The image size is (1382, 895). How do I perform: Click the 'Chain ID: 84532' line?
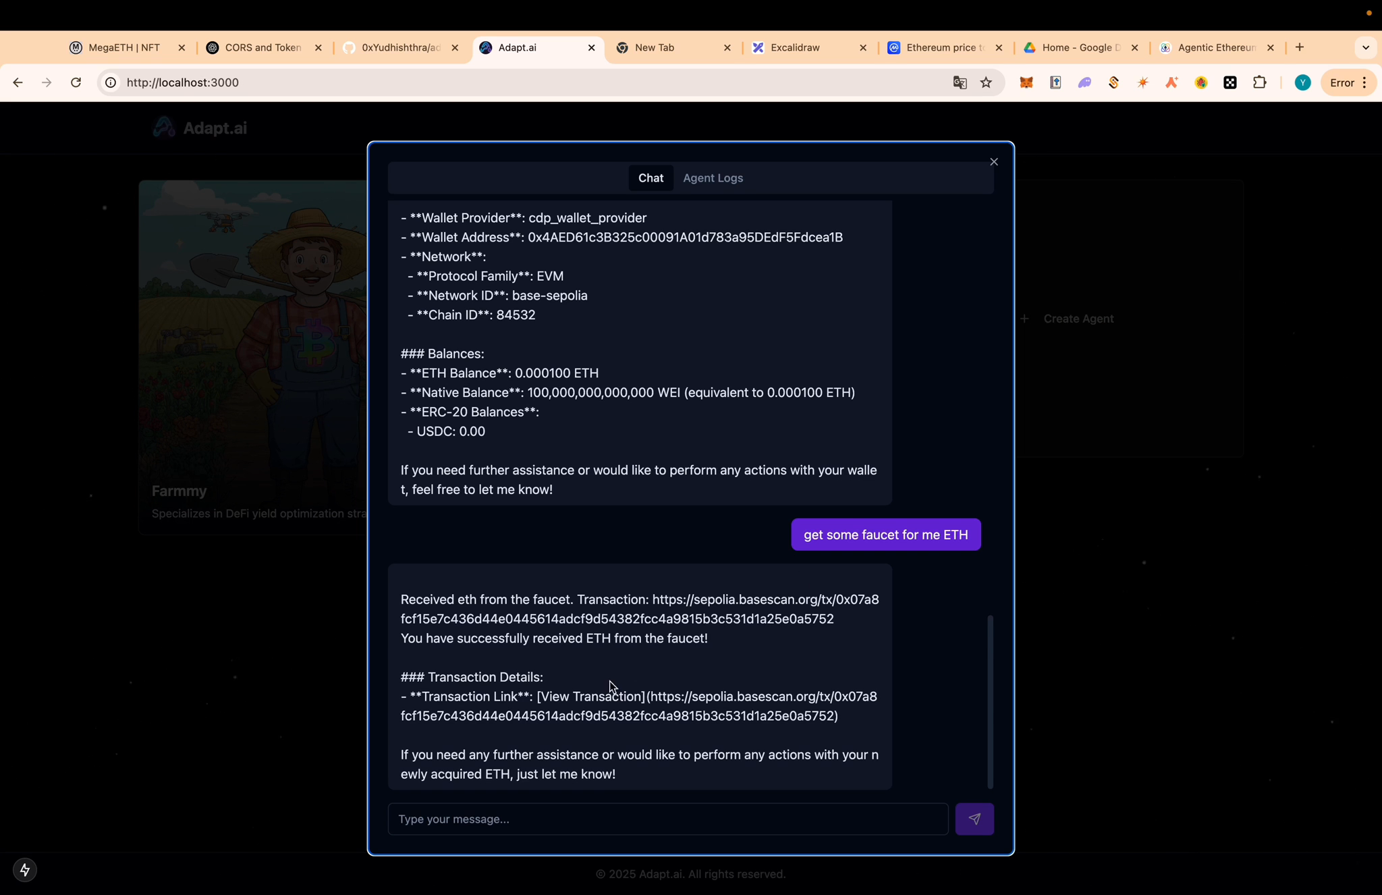471,315
